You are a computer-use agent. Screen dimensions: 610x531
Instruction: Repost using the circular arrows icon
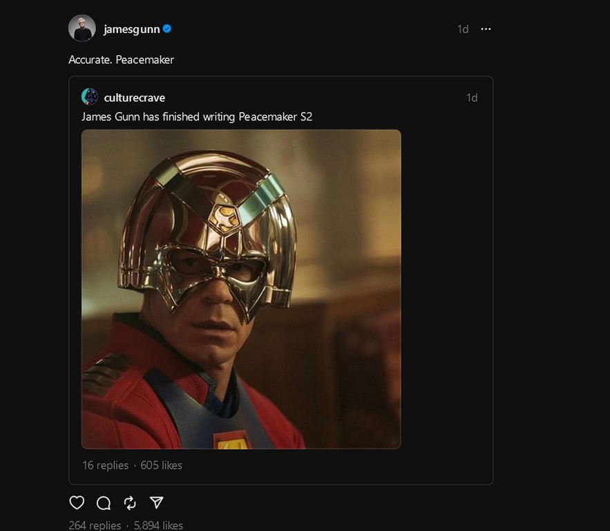click(x=130, y=503)
